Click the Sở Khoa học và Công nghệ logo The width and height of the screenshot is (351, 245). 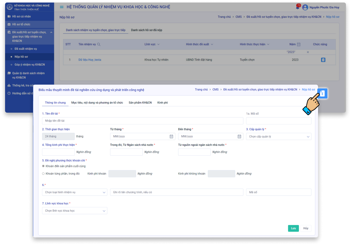point(10,7)
